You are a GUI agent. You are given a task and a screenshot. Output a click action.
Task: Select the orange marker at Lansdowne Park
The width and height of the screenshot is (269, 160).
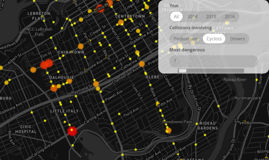tap(168, 130)
